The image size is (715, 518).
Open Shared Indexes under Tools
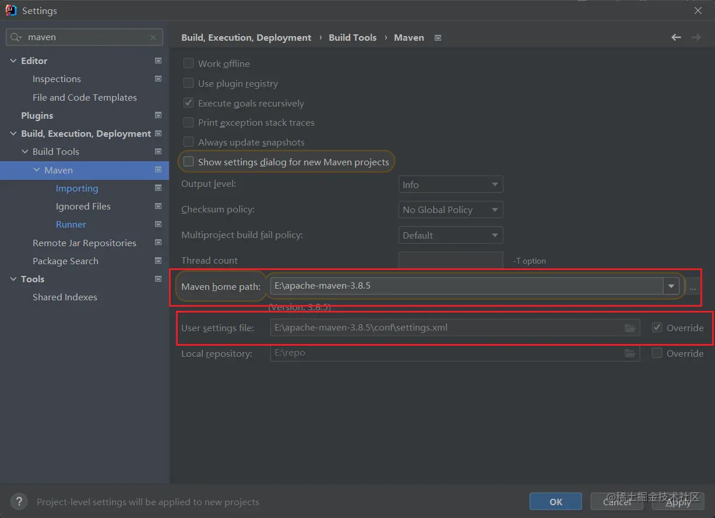pyautogui.click(x=65, y=297)
